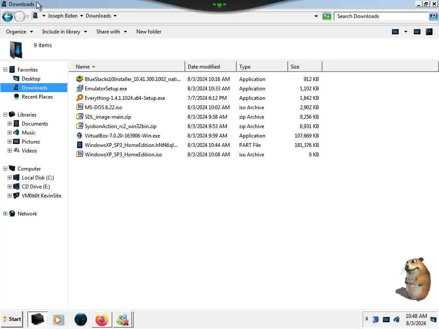
Task: Open the view options dropdown arrow
Action: 406,32
